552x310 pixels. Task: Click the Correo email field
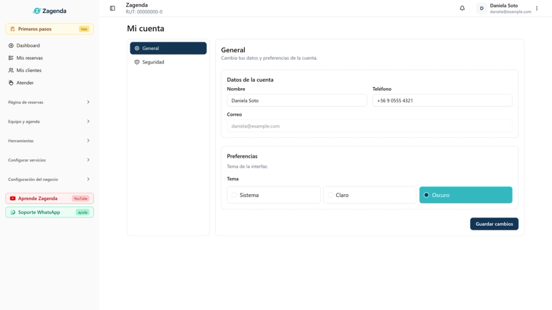click(370, 126)
